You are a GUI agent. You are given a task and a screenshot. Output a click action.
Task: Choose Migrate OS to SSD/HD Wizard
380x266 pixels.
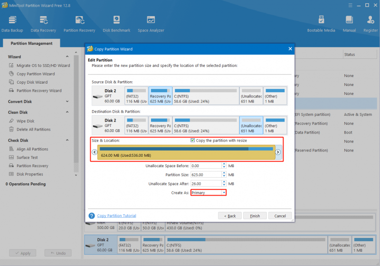click(43, 66)
